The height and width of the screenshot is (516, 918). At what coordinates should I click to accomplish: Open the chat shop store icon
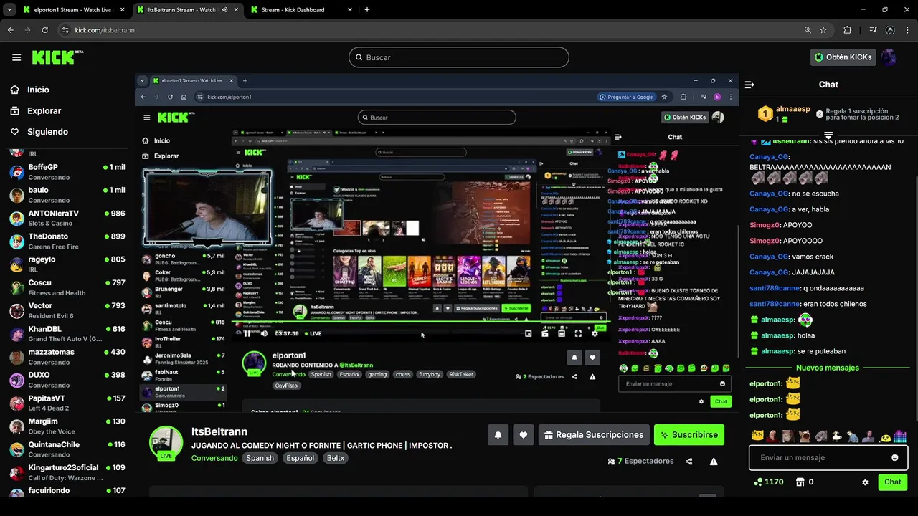[800, 482]
